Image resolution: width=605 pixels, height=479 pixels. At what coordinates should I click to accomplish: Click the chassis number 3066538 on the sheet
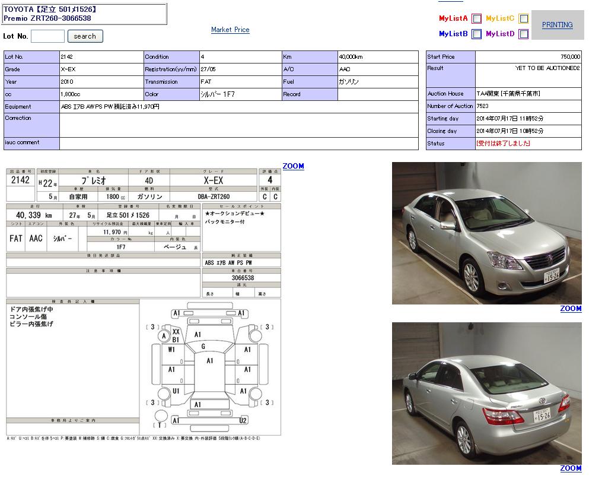(x=241, y=278)
